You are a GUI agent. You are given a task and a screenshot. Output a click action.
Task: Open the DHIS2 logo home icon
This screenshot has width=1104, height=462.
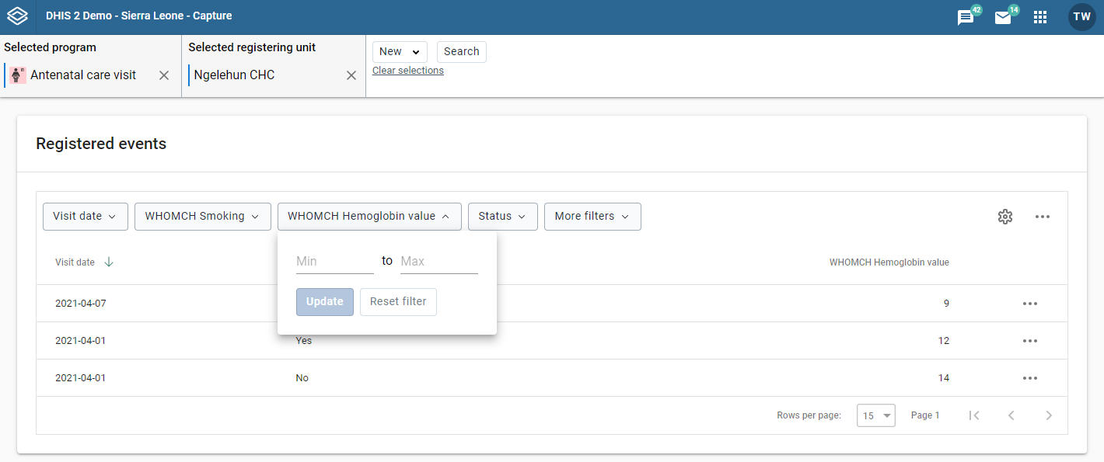[x=17, y=16]
